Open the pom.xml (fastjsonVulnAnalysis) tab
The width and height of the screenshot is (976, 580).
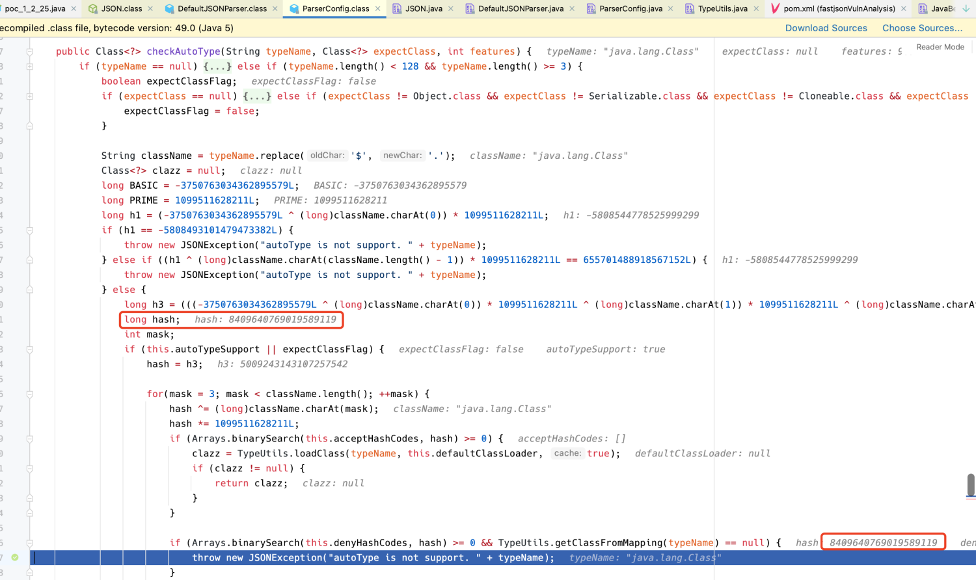pyautogui.click(x=839, y=8)
